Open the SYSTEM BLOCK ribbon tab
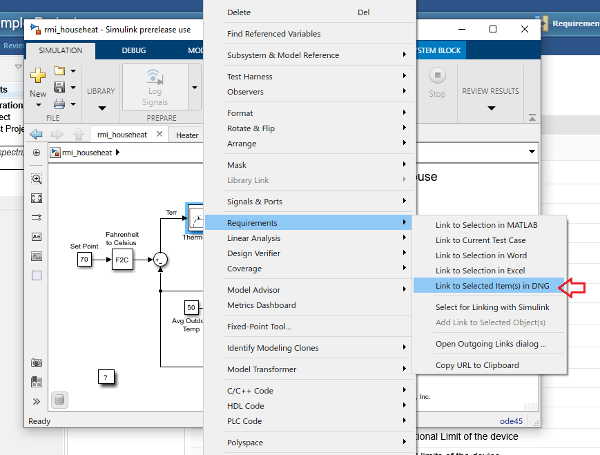Screen dimensions: 600x455 pos(440,50)
